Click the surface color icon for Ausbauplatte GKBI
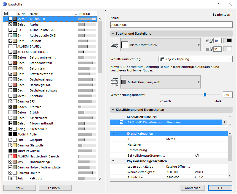 point(15,35)
